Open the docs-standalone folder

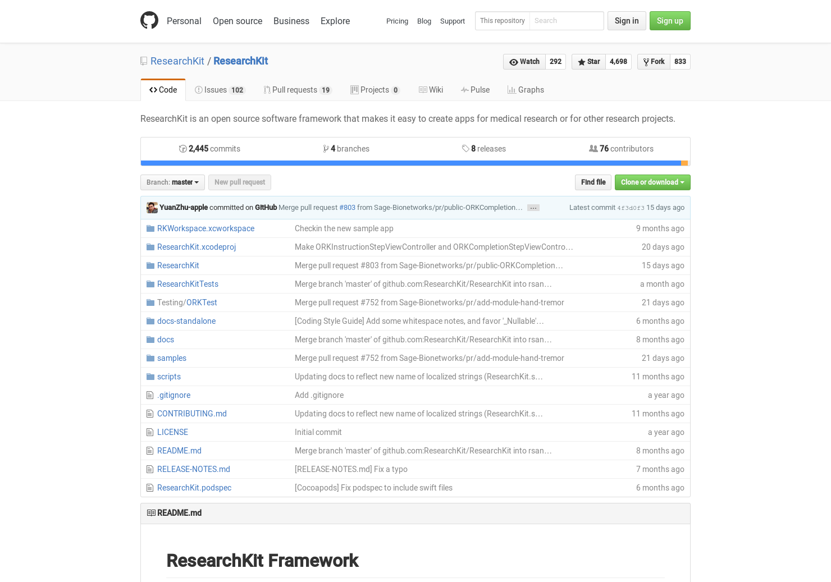pyautogui.click(x=186, y=321)
